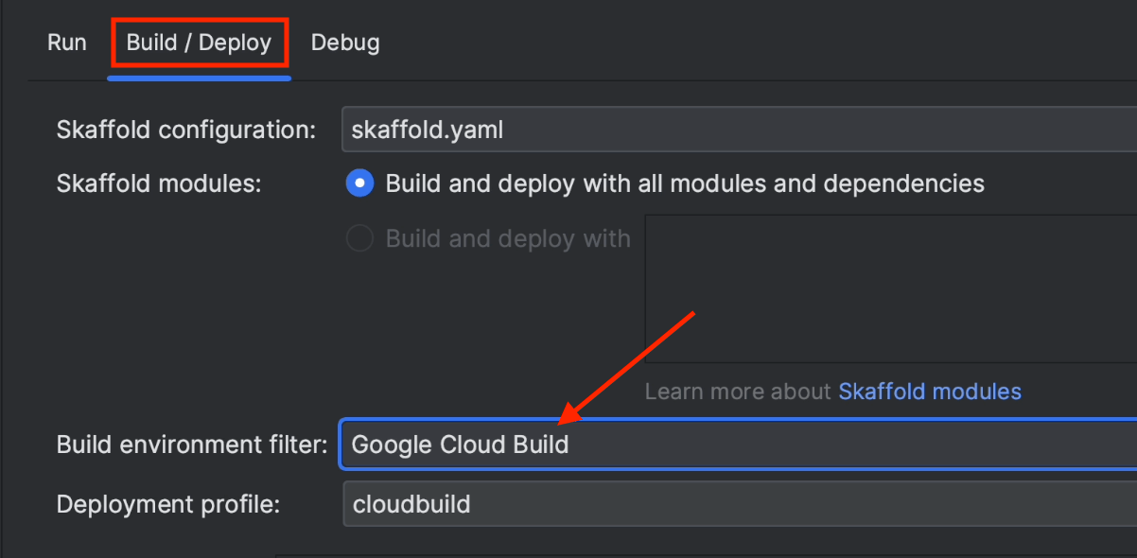Click the "Build and deploy with all modules" option text
The height and width of the screenshot is (558, 1137).
tap(685, 183)
